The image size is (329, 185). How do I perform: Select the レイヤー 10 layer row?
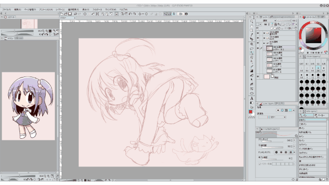(281, 54)
